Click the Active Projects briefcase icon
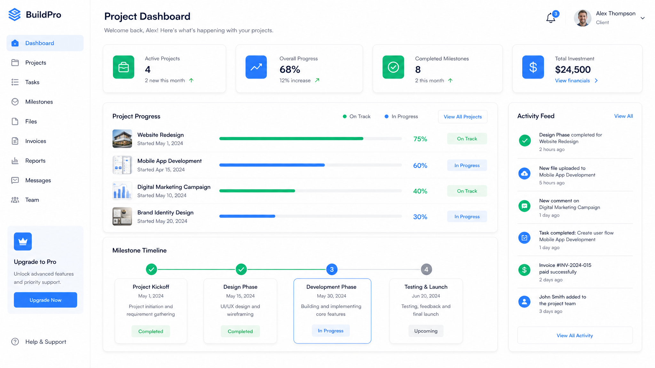 [123, 67]
